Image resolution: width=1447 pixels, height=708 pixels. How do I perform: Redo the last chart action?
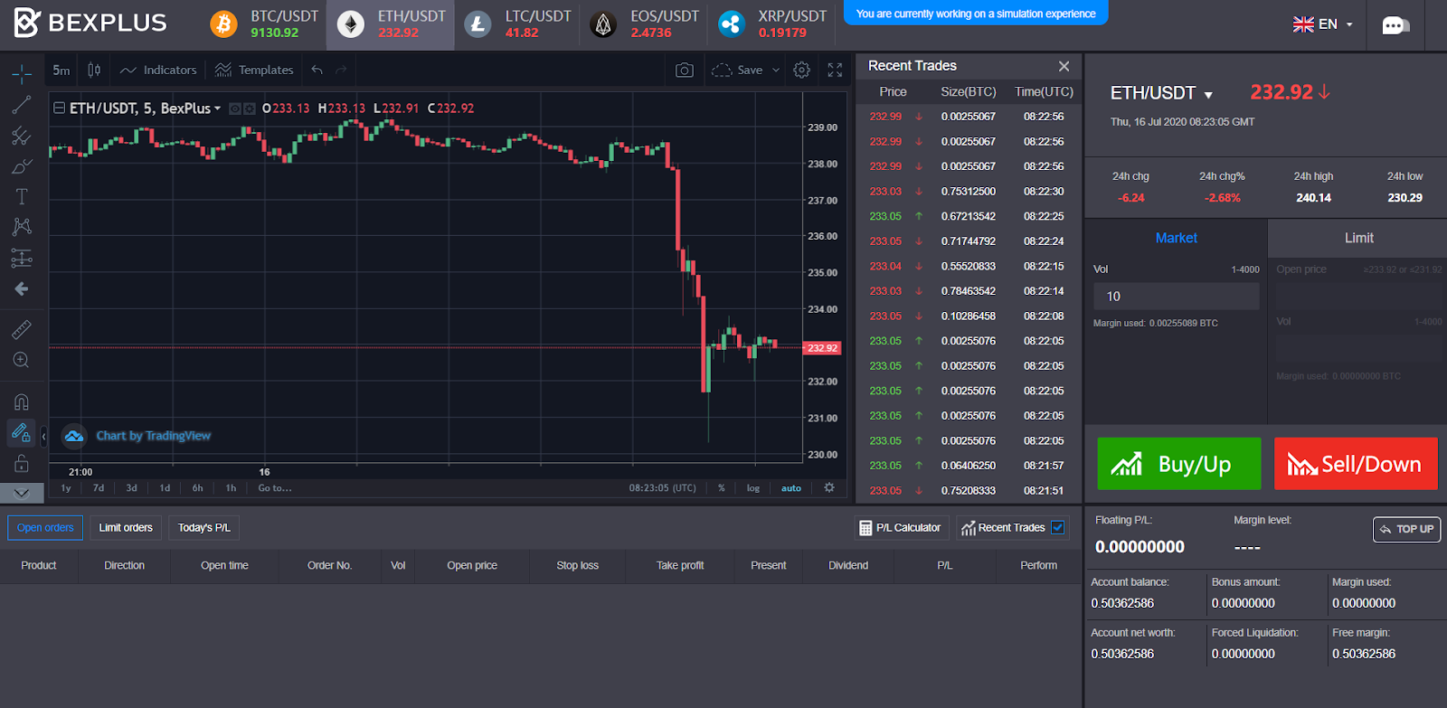click(341, 70)
